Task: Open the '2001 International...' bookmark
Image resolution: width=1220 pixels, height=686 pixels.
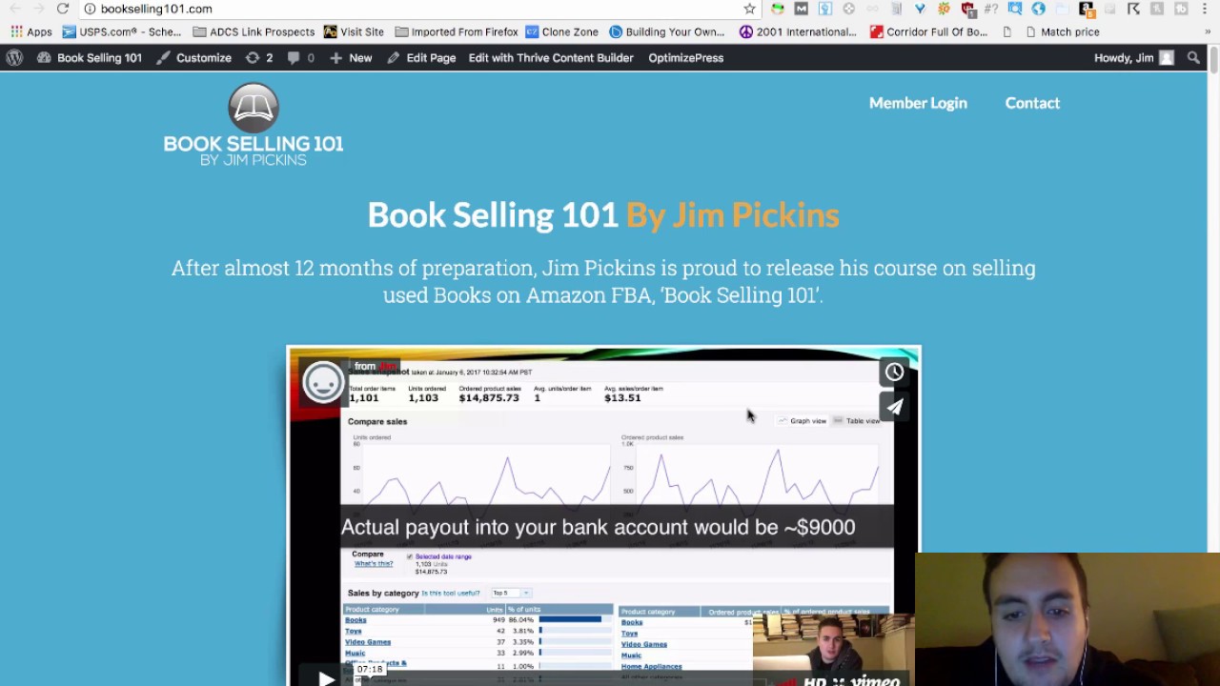Action: click(798, 31)
